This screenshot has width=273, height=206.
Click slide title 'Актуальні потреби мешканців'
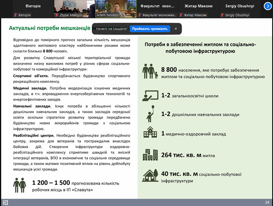(x=50, y=28)
